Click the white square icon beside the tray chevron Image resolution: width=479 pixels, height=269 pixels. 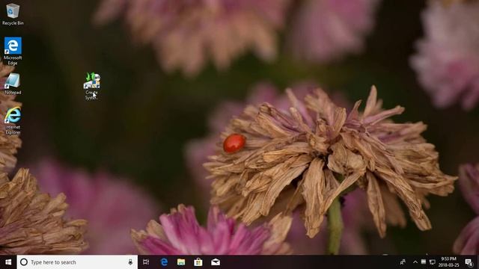424,262
